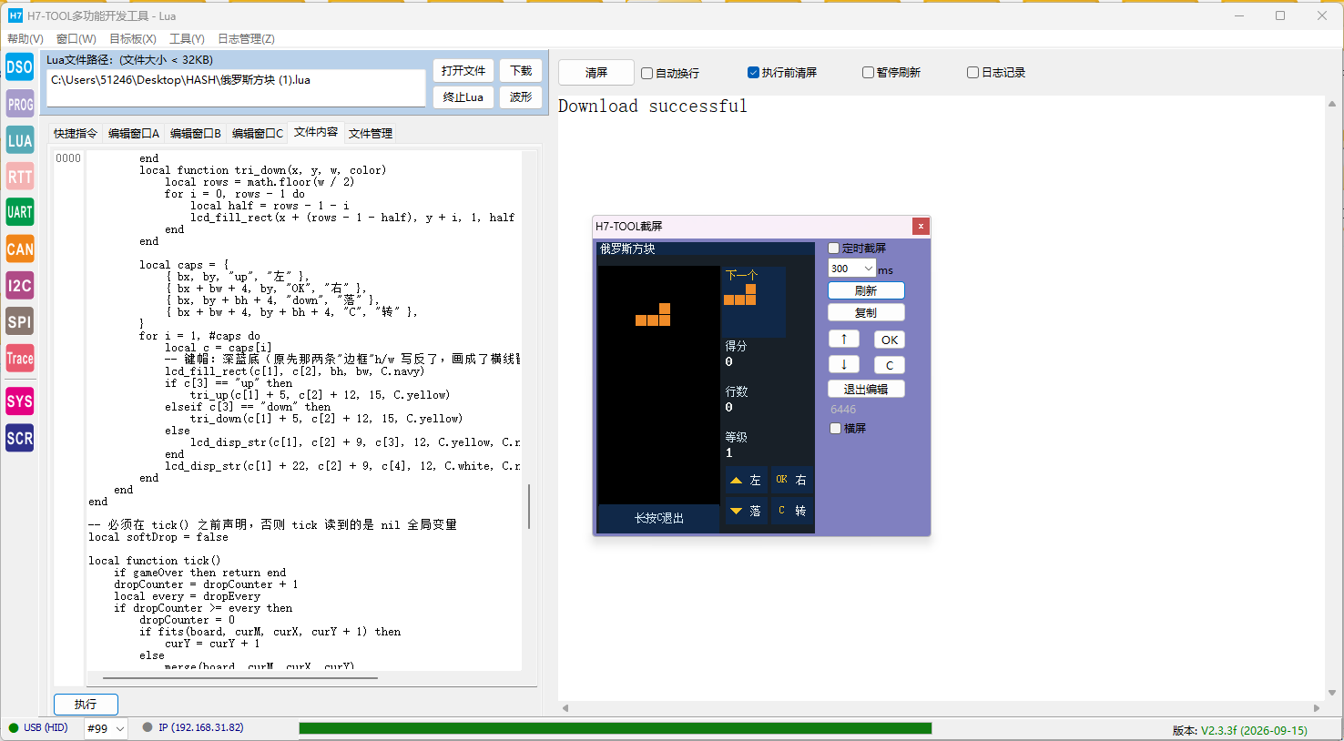Switch to the 编辑窗口A tab

point(133,133)
